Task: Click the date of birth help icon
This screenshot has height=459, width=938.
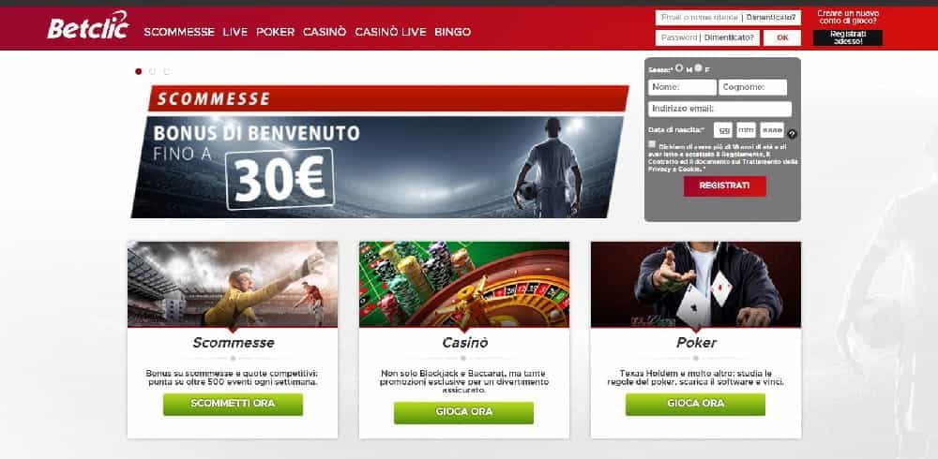Action: tap(793, 134)
